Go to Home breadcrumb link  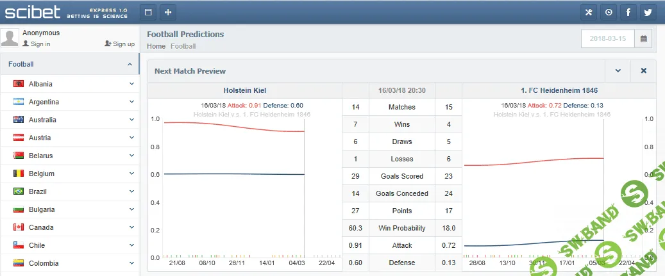(x=156, y=46)
